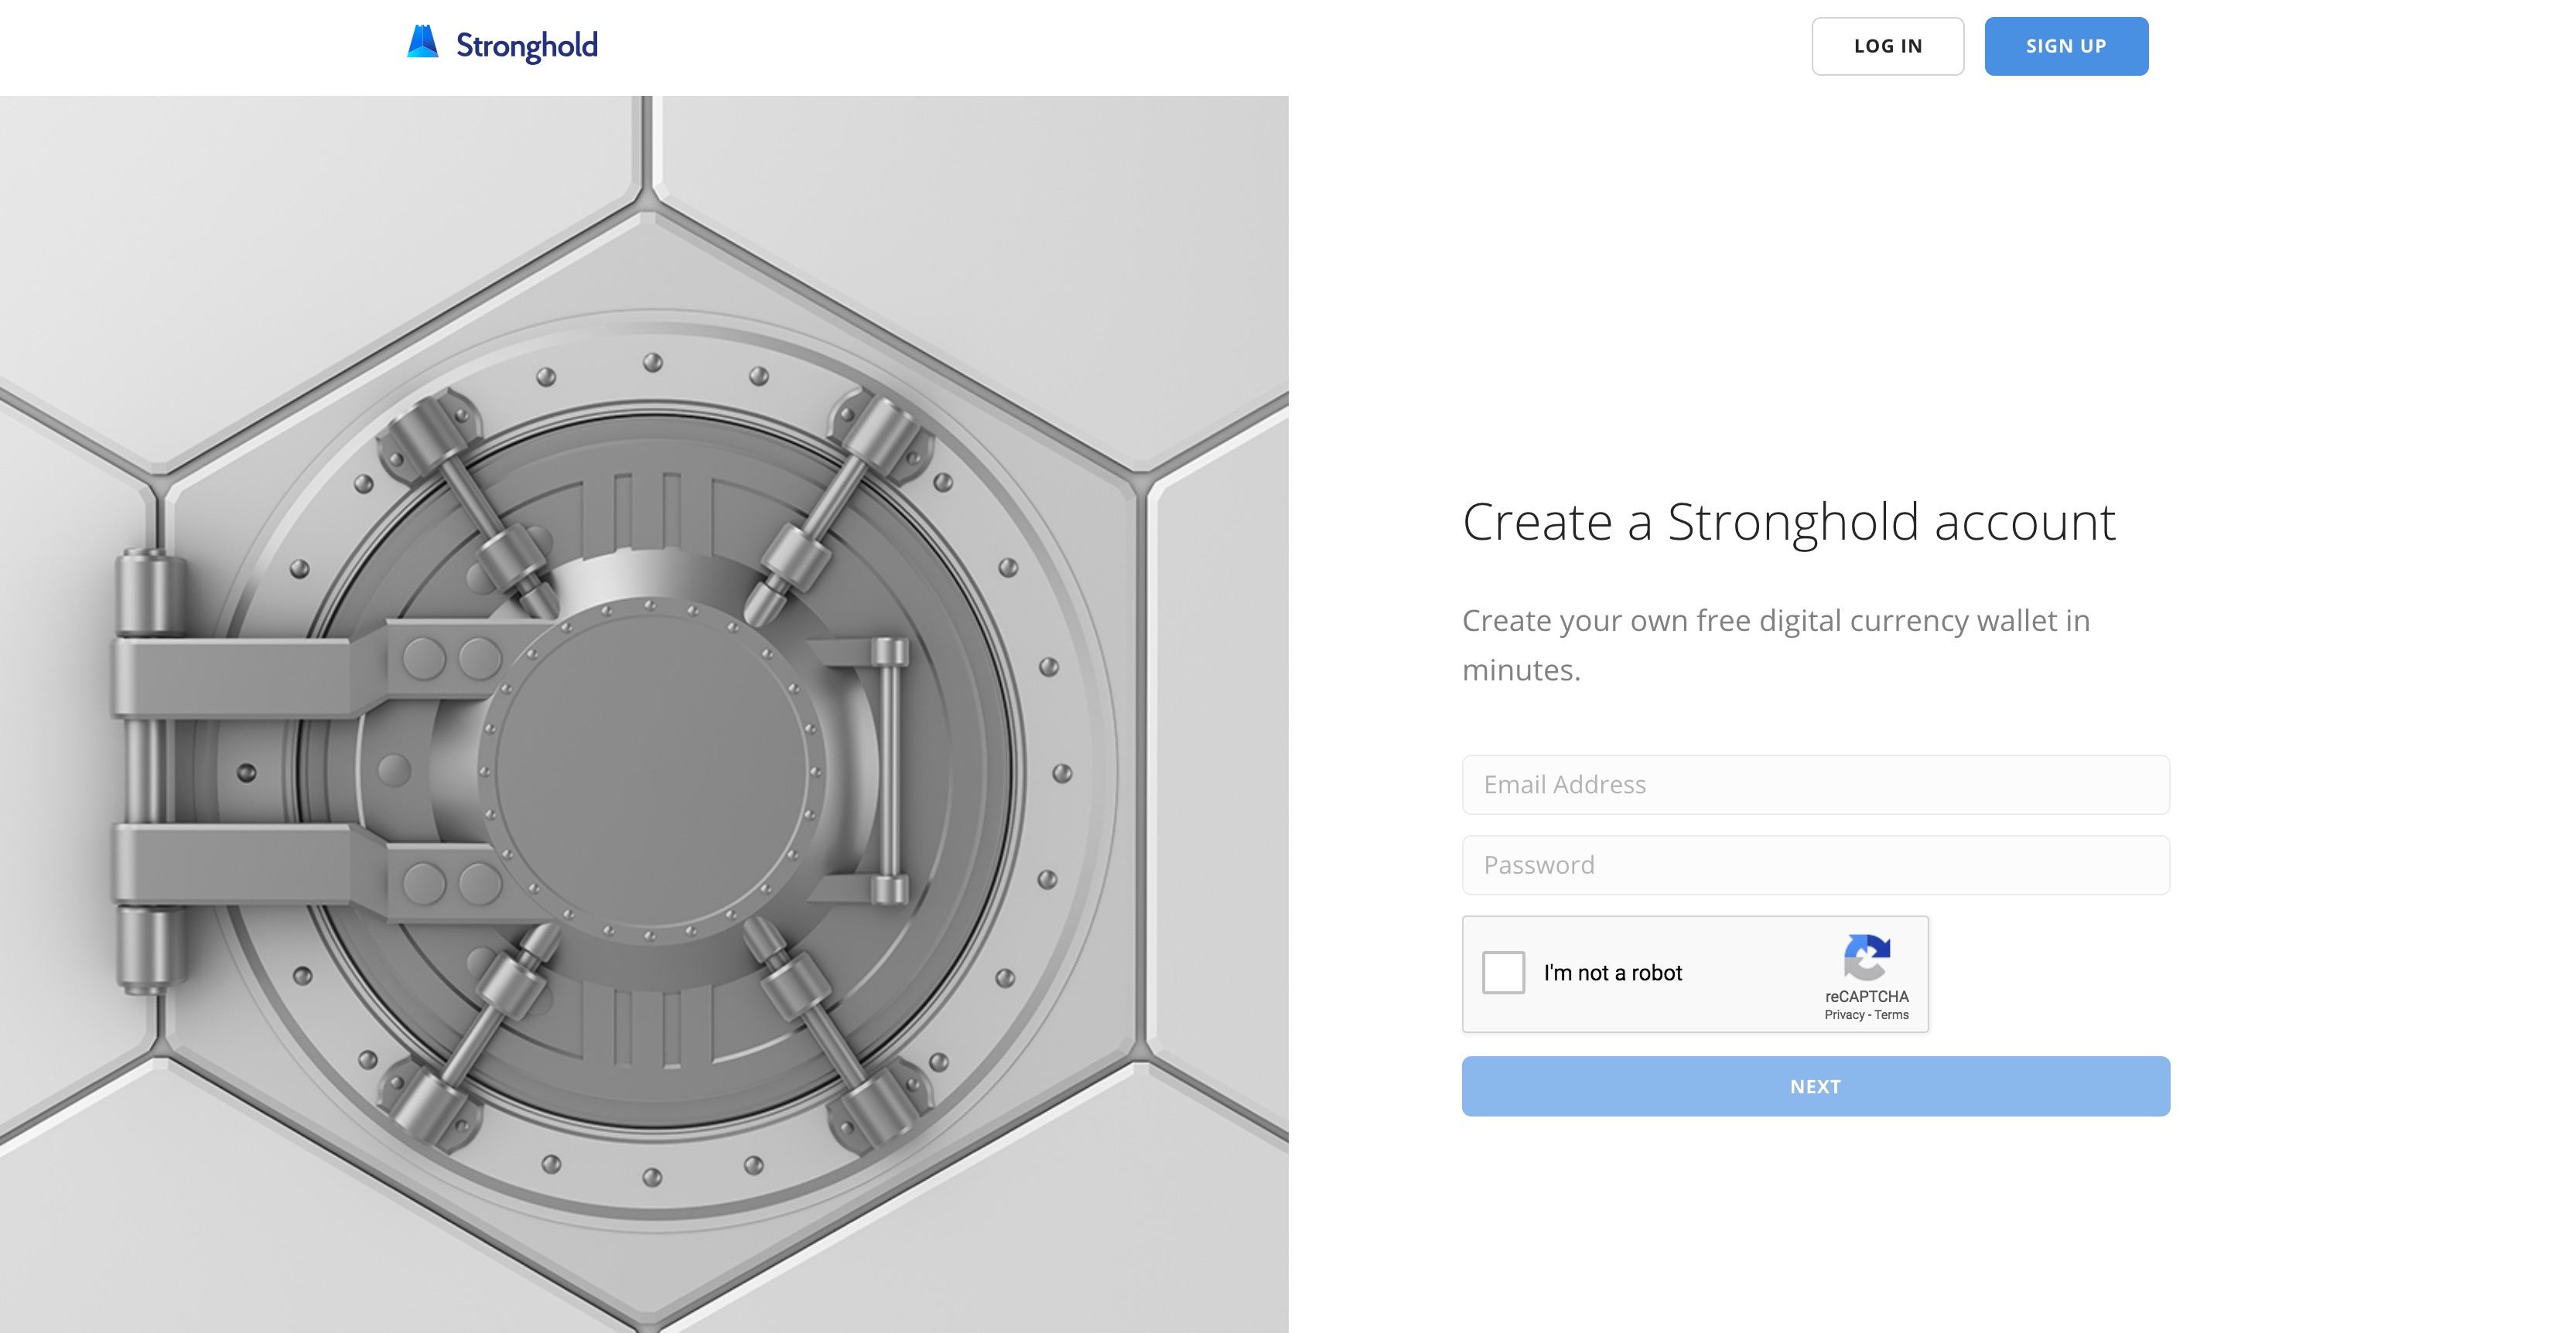Click the Stronghold brand name text
Screen dimensions: 2576x1333
527,46
